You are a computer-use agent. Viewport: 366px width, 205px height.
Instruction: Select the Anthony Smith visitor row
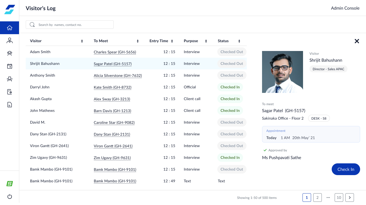pyautogui.click(x=136, y=75)
